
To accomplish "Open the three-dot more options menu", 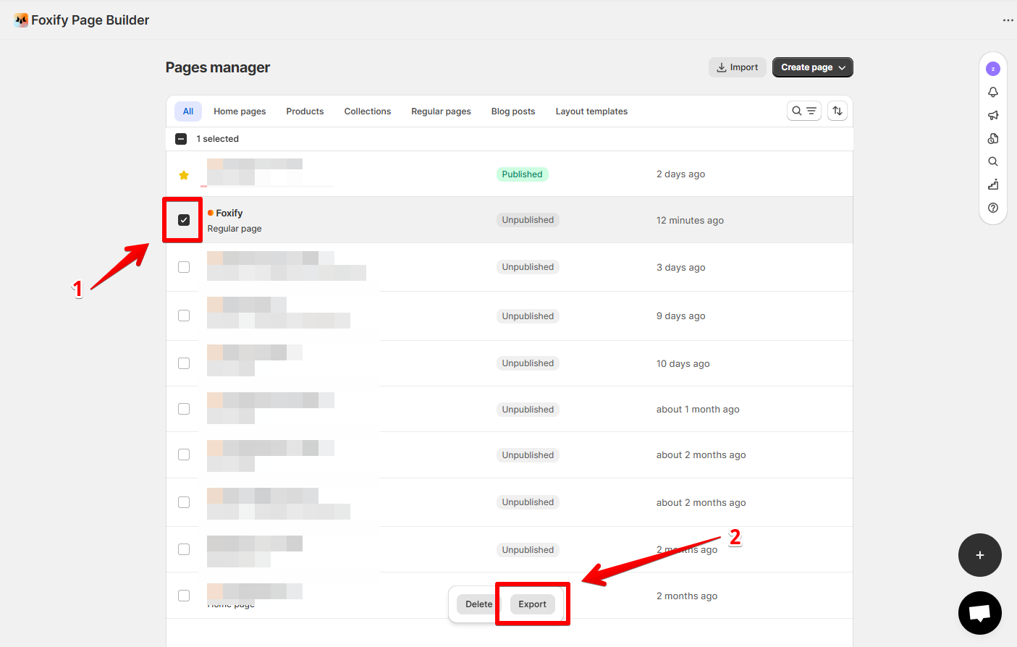I will click(x=1008, y=20).
